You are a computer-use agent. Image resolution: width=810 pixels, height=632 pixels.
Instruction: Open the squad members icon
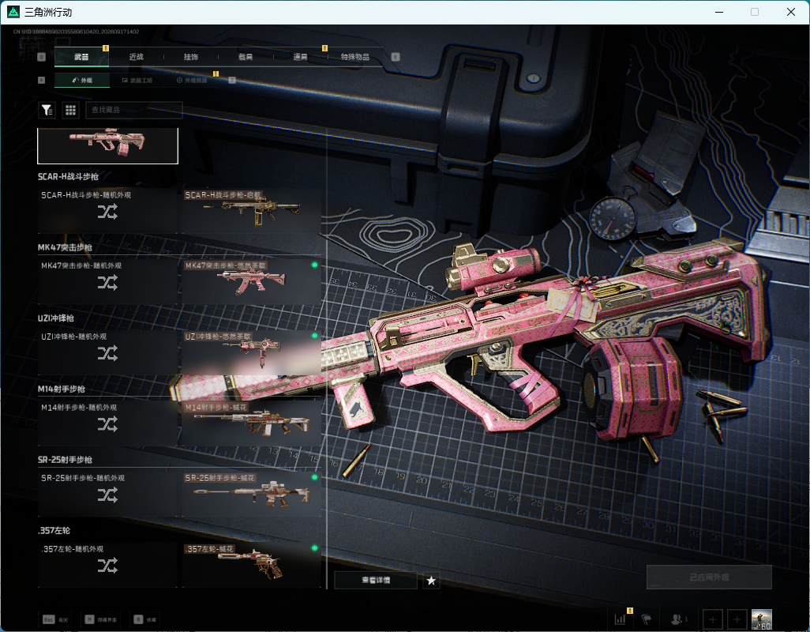click(x=678, y=619)
